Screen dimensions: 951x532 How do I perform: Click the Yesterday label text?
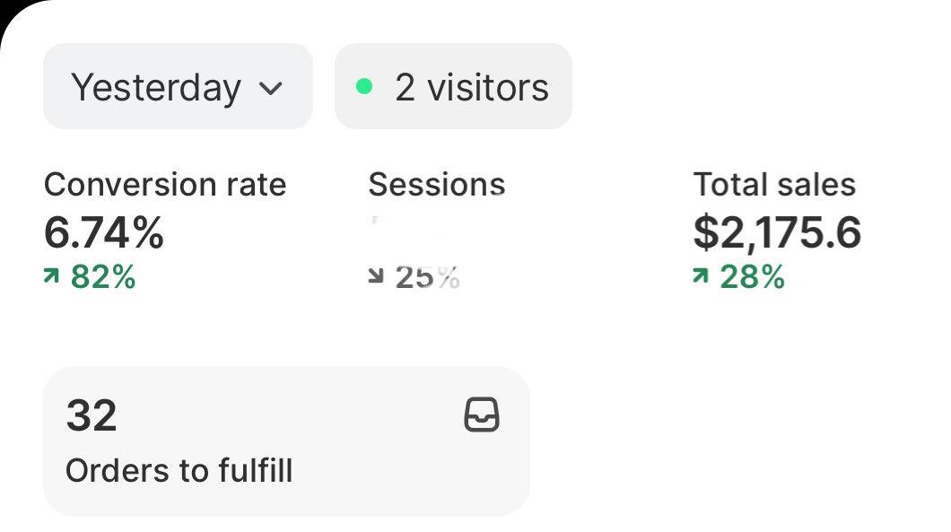pyautogui.click(x=156, y=88)
